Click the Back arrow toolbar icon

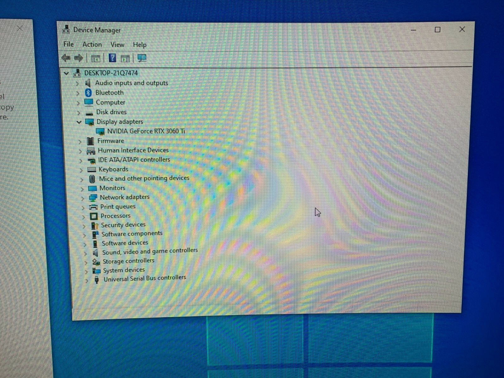66,58
